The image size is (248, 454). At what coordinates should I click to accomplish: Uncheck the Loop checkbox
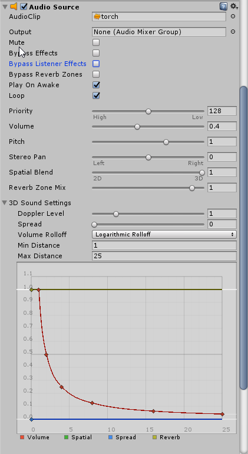[x=96, y=96]
